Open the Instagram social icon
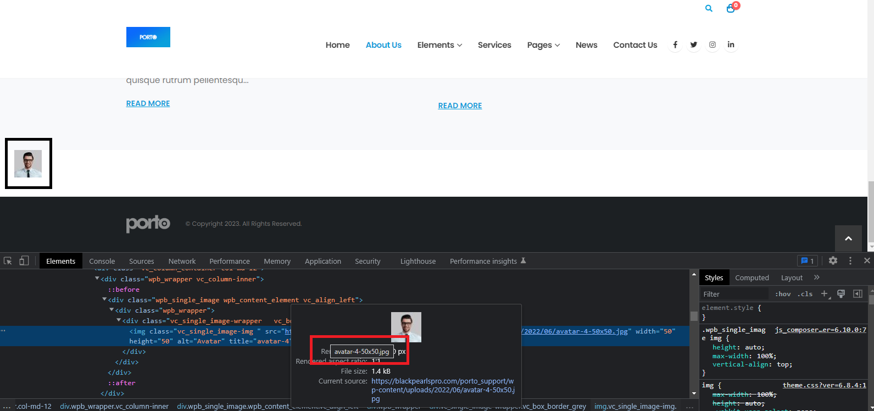Image resolution: width=874 pixels, height=411 pixels. tap(712, 45)
